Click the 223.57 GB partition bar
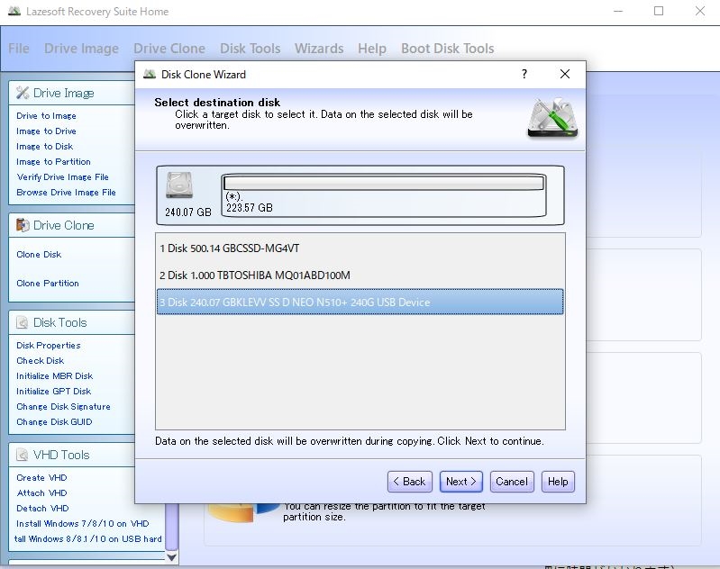Image resolution: width=720 pixels, height=569 pixels. point(384,195)
